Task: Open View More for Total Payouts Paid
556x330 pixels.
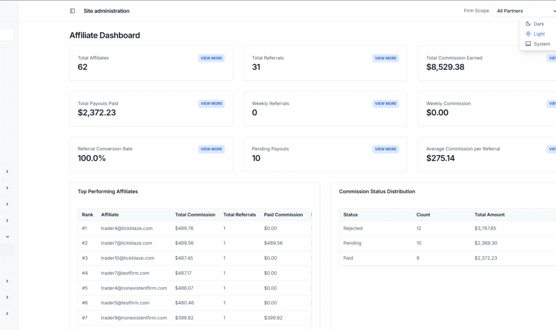Action: [211, 104]
